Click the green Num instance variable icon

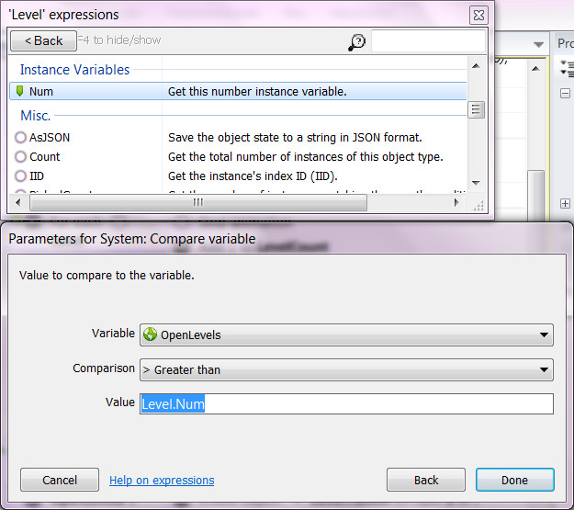20,92
